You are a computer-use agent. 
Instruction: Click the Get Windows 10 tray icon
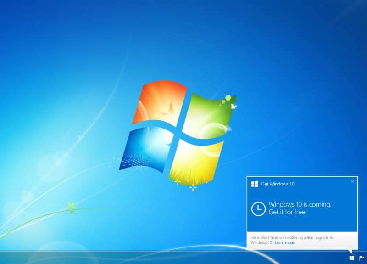(x=351, y=258)
